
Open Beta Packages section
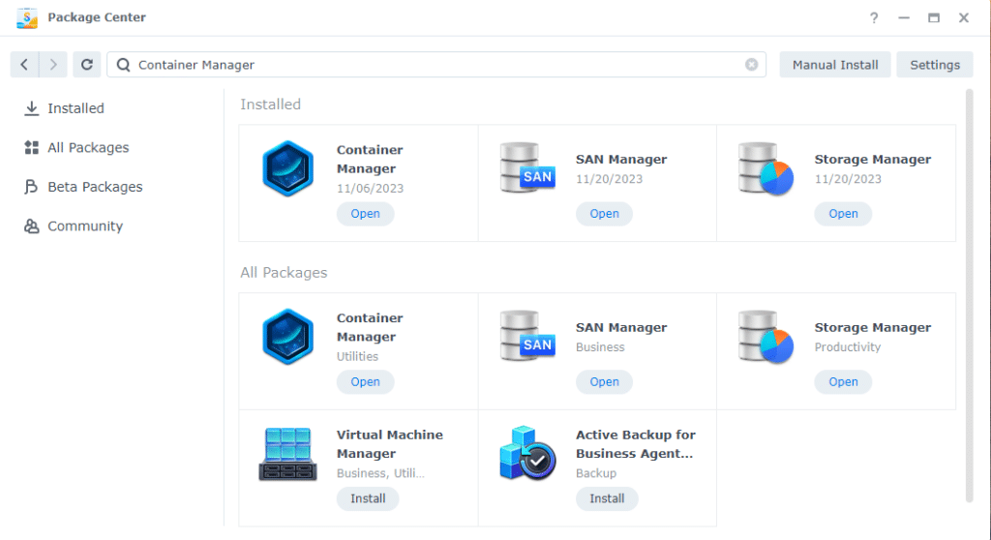(95, 187)
